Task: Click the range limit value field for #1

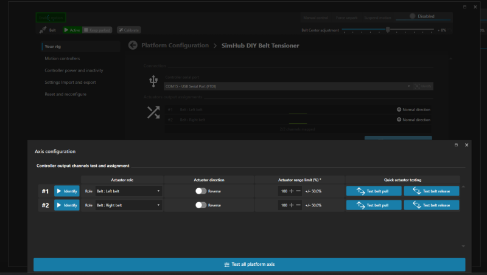Action: coord(284,191)
